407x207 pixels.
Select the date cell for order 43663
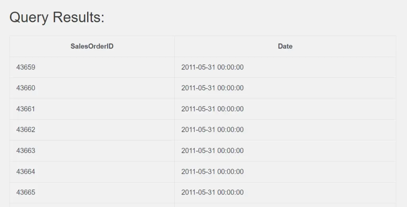(x=285, y=151)
